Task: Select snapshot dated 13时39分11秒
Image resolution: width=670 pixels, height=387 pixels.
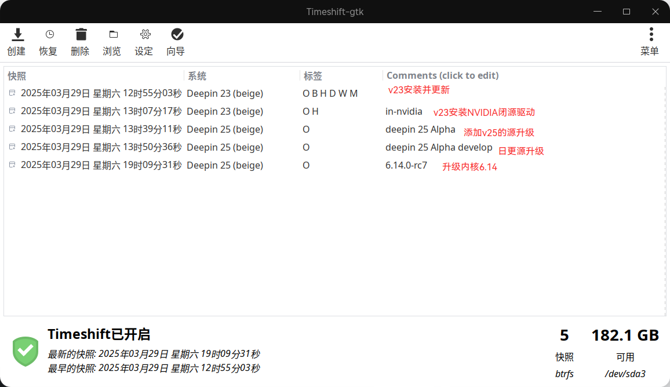Action: click(101, 129)
